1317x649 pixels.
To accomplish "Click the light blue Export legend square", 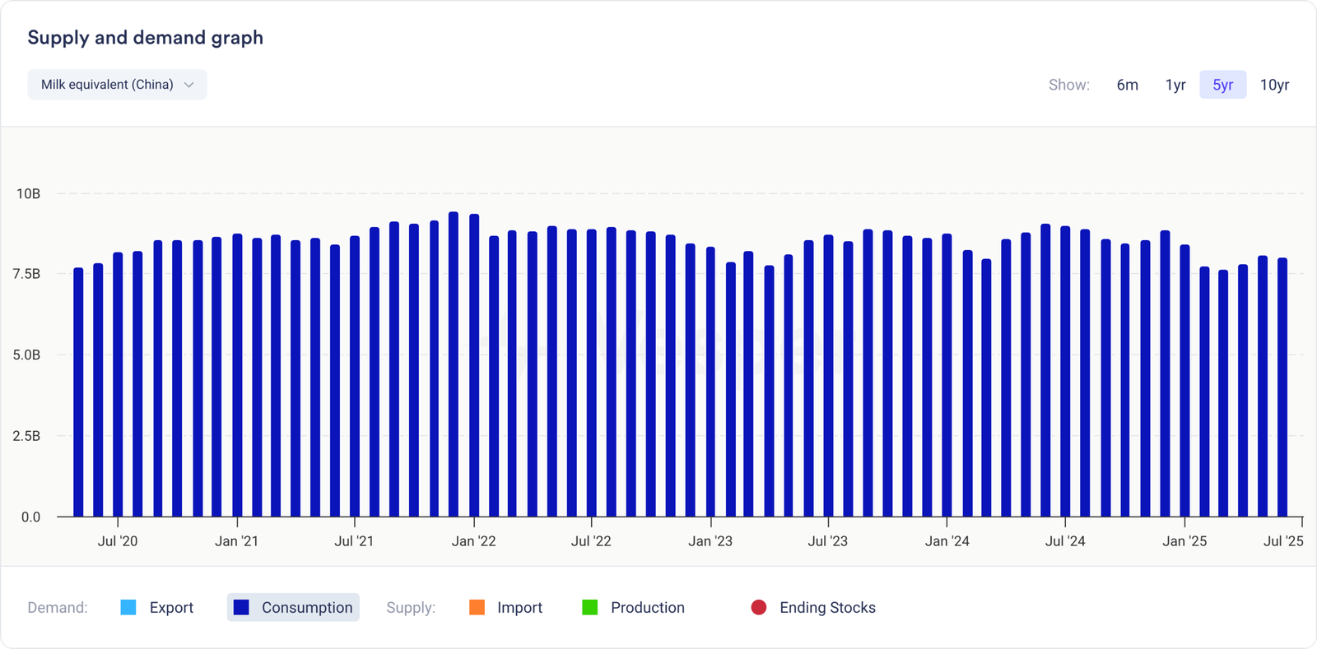I will (x=128, y=607).
